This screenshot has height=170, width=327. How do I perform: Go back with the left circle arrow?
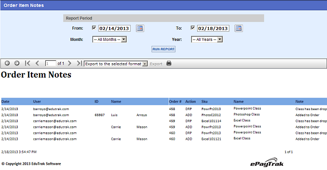(7, 63)
